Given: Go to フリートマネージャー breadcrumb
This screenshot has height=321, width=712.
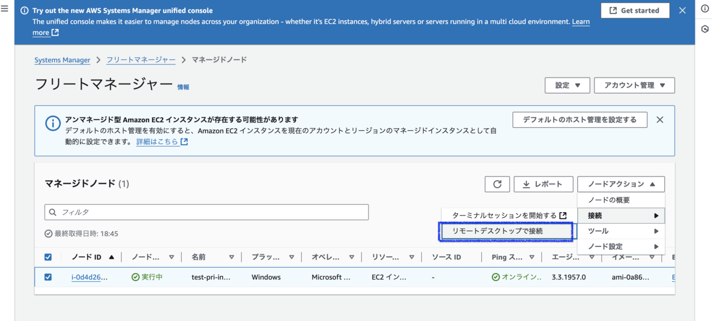Looking at the screenshot, I should coord(141,60).
